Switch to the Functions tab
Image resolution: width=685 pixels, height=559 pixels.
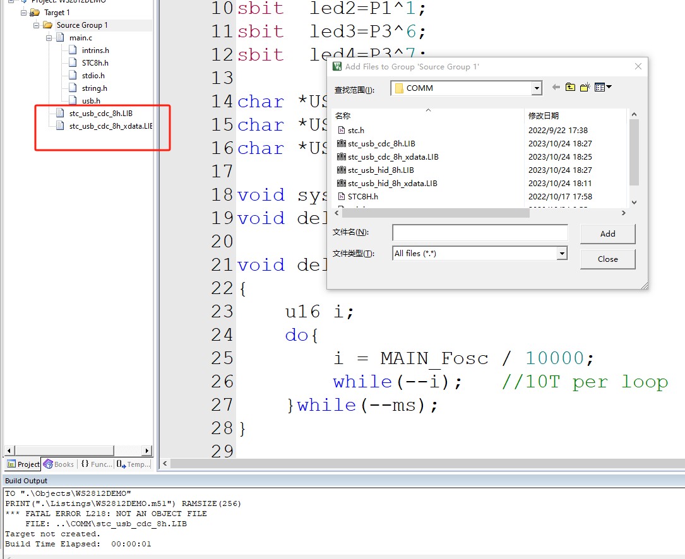click(96, 464)
